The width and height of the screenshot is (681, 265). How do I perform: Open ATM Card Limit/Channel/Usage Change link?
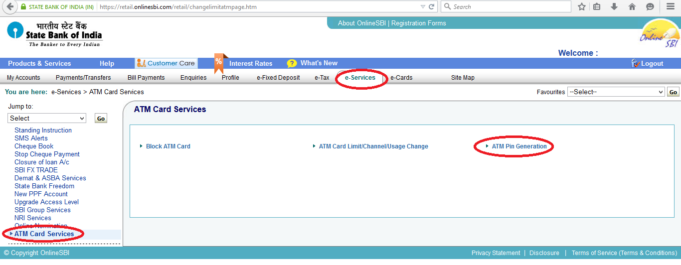coord(373,146)
